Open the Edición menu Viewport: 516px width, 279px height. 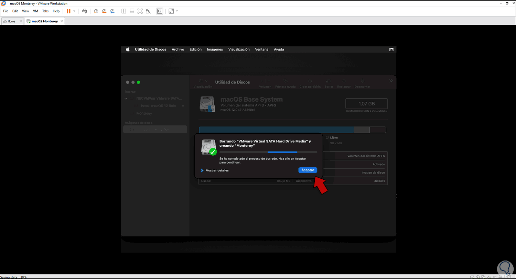195,49
